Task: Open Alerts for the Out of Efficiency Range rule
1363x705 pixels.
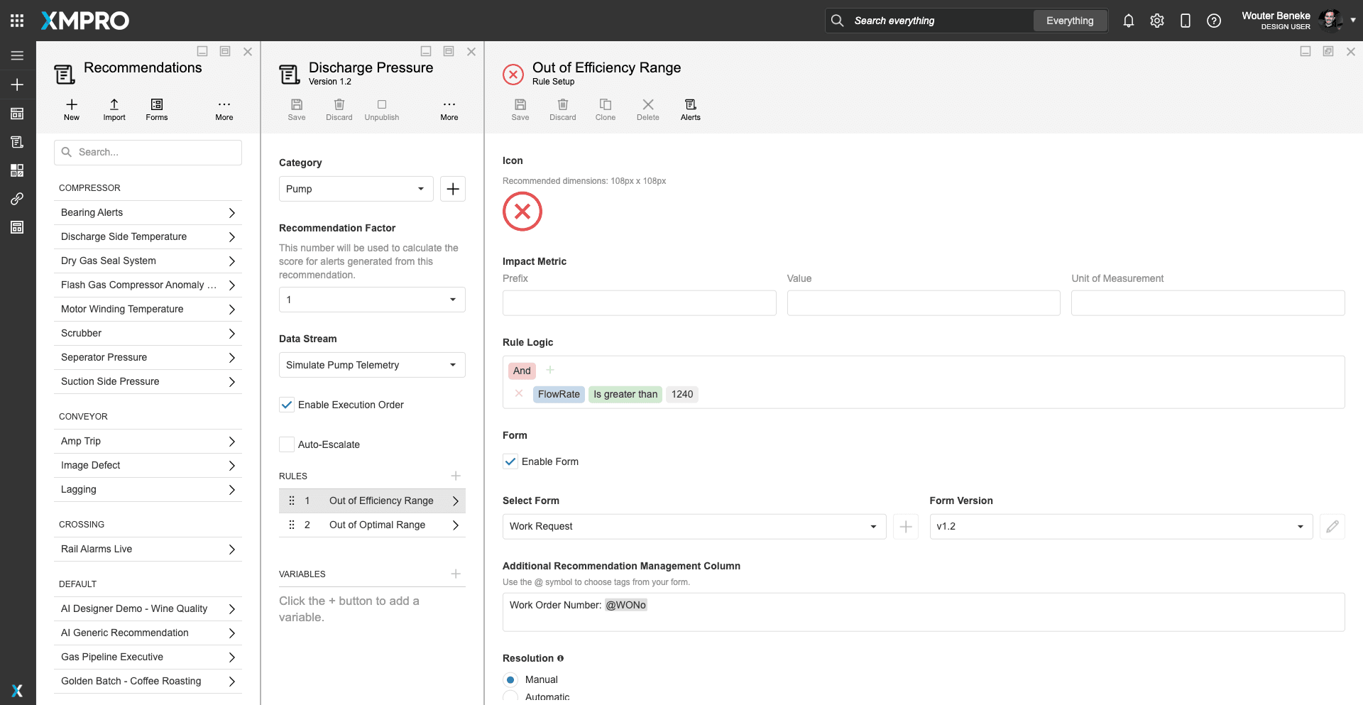Action: coord(690,105)
